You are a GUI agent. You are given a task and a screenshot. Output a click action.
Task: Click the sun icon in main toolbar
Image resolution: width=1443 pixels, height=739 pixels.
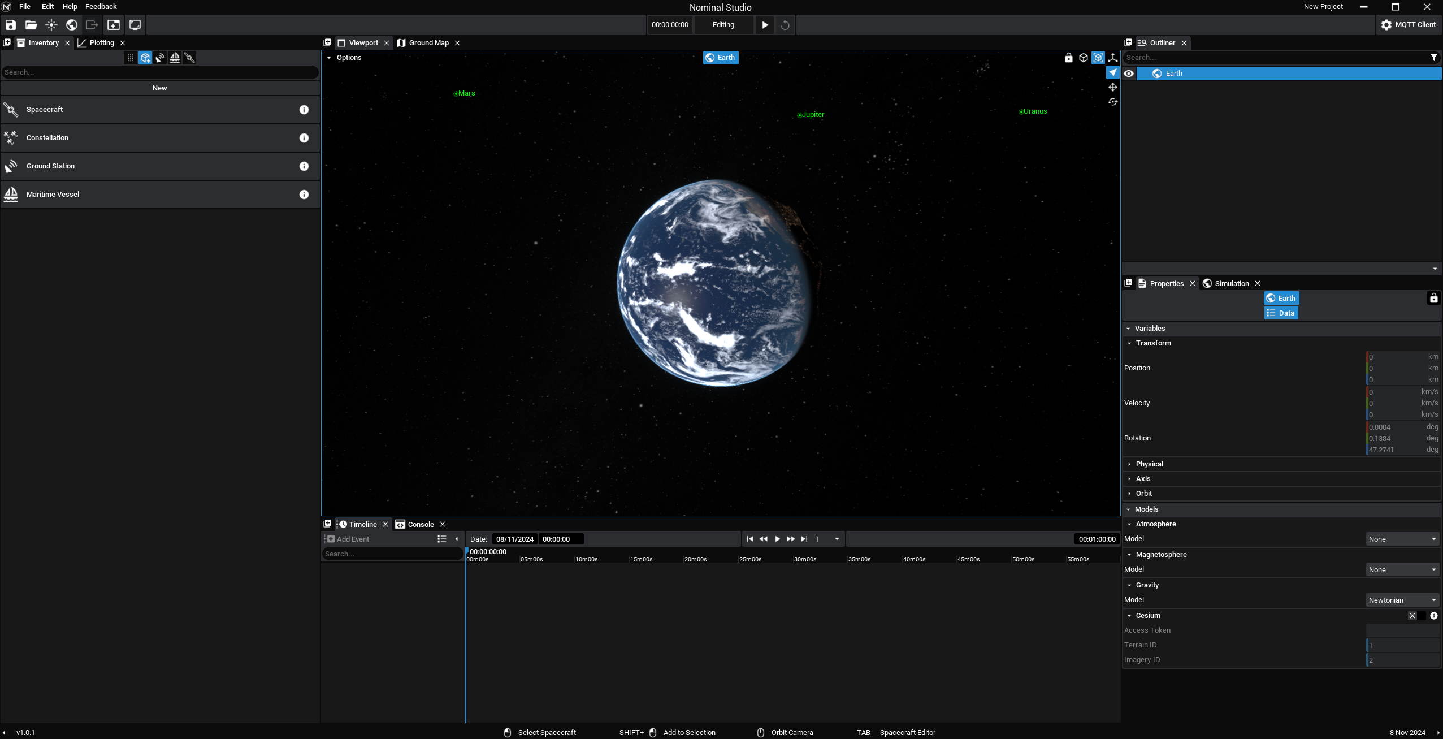coord(51,25)
